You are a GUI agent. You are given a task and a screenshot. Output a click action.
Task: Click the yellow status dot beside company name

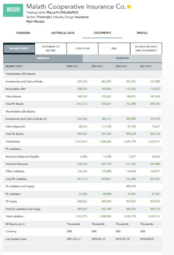click(x=129, y=7)
